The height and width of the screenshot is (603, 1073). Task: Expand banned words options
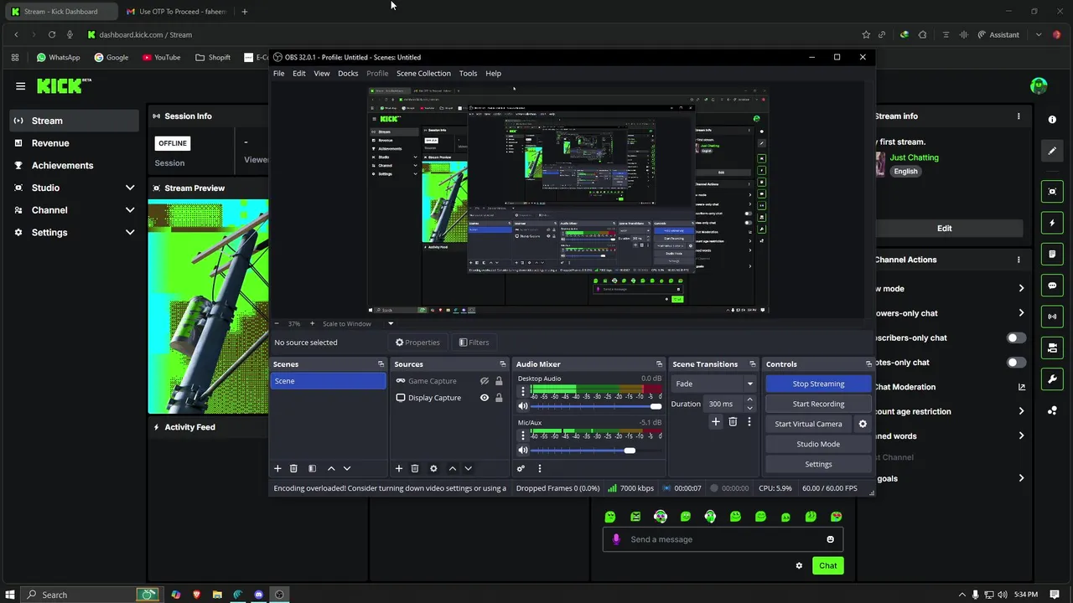(1021, 435)
